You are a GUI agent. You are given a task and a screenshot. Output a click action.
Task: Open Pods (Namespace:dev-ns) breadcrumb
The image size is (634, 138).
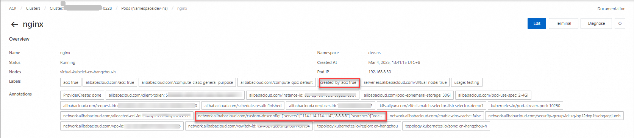click(144, 8)
